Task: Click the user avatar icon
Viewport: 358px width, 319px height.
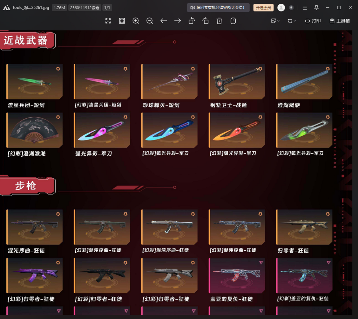Action: (x=281, y=8)
